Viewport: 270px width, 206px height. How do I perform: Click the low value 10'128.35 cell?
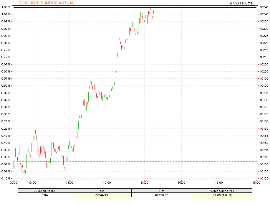[162, 195]
